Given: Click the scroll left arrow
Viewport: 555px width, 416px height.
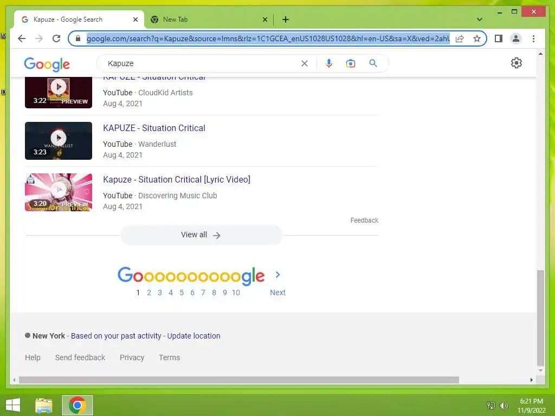Looking at the screenshot, I should point(14,380).
